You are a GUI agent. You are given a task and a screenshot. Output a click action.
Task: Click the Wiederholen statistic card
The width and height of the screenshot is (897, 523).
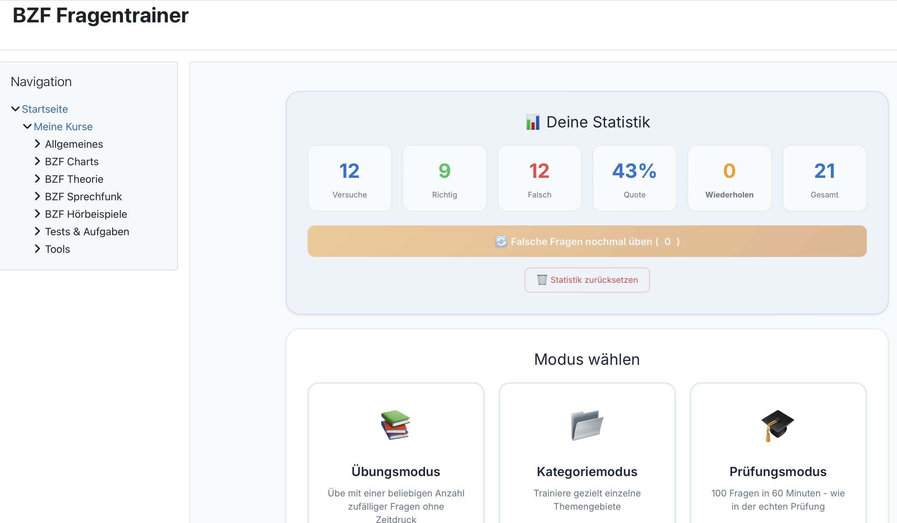point(729,178)
